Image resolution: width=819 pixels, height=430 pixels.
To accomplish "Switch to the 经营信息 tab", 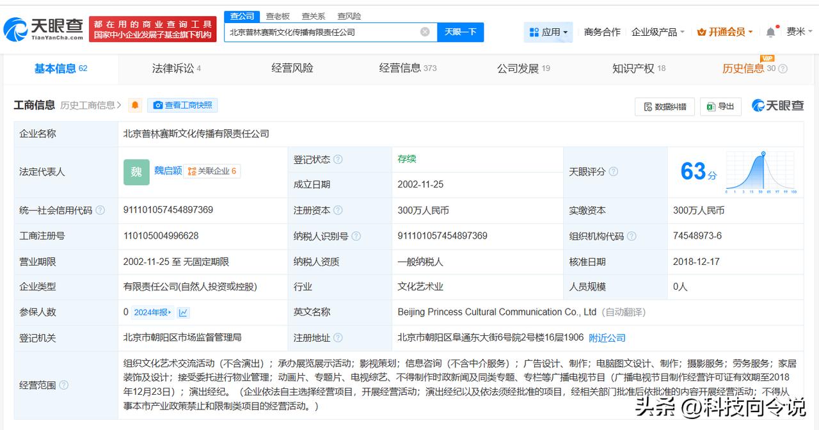I will [x=408, y=68].
